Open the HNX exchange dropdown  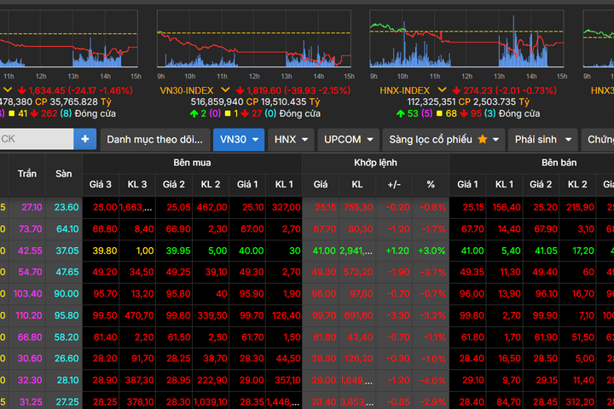[292, 139]
